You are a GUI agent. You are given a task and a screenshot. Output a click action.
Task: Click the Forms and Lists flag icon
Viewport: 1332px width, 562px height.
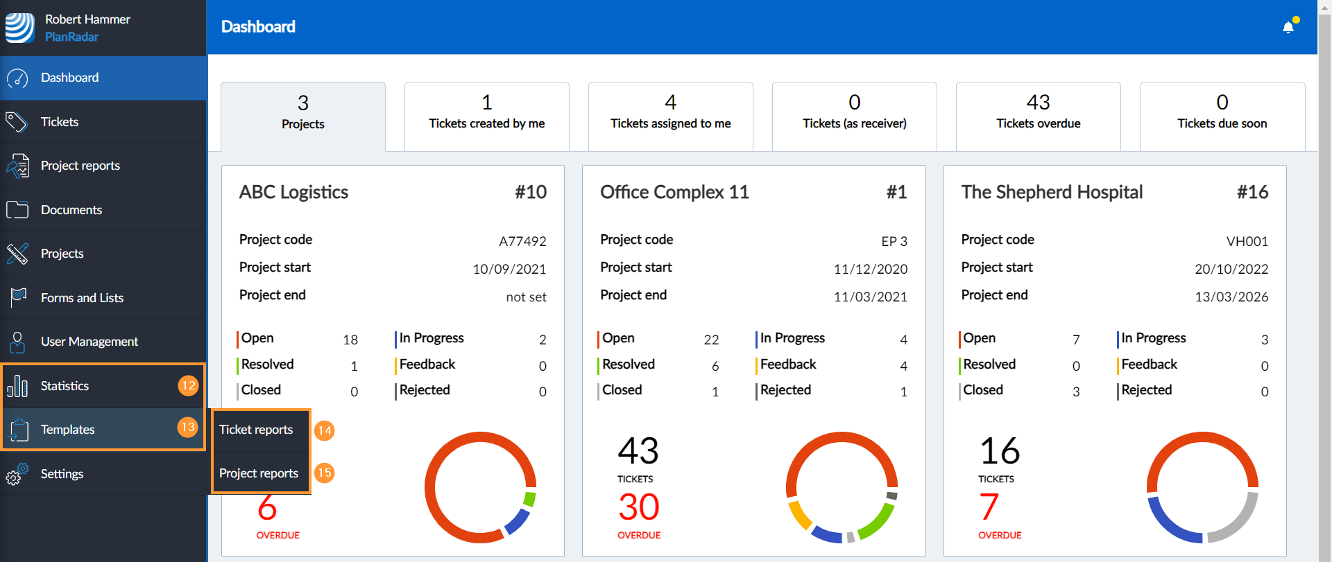[18, 298]
